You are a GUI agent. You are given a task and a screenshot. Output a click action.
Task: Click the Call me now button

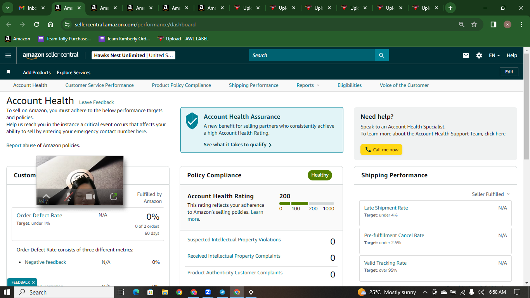click(381, 150)
